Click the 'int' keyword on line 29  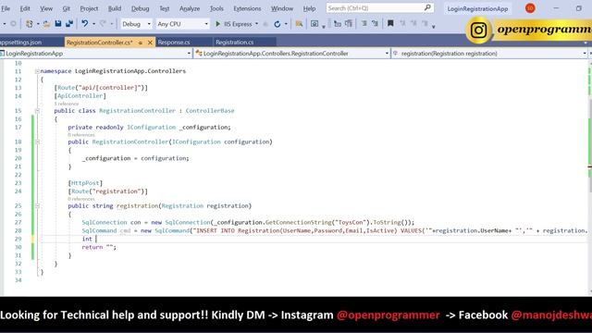tap(87, 239)
